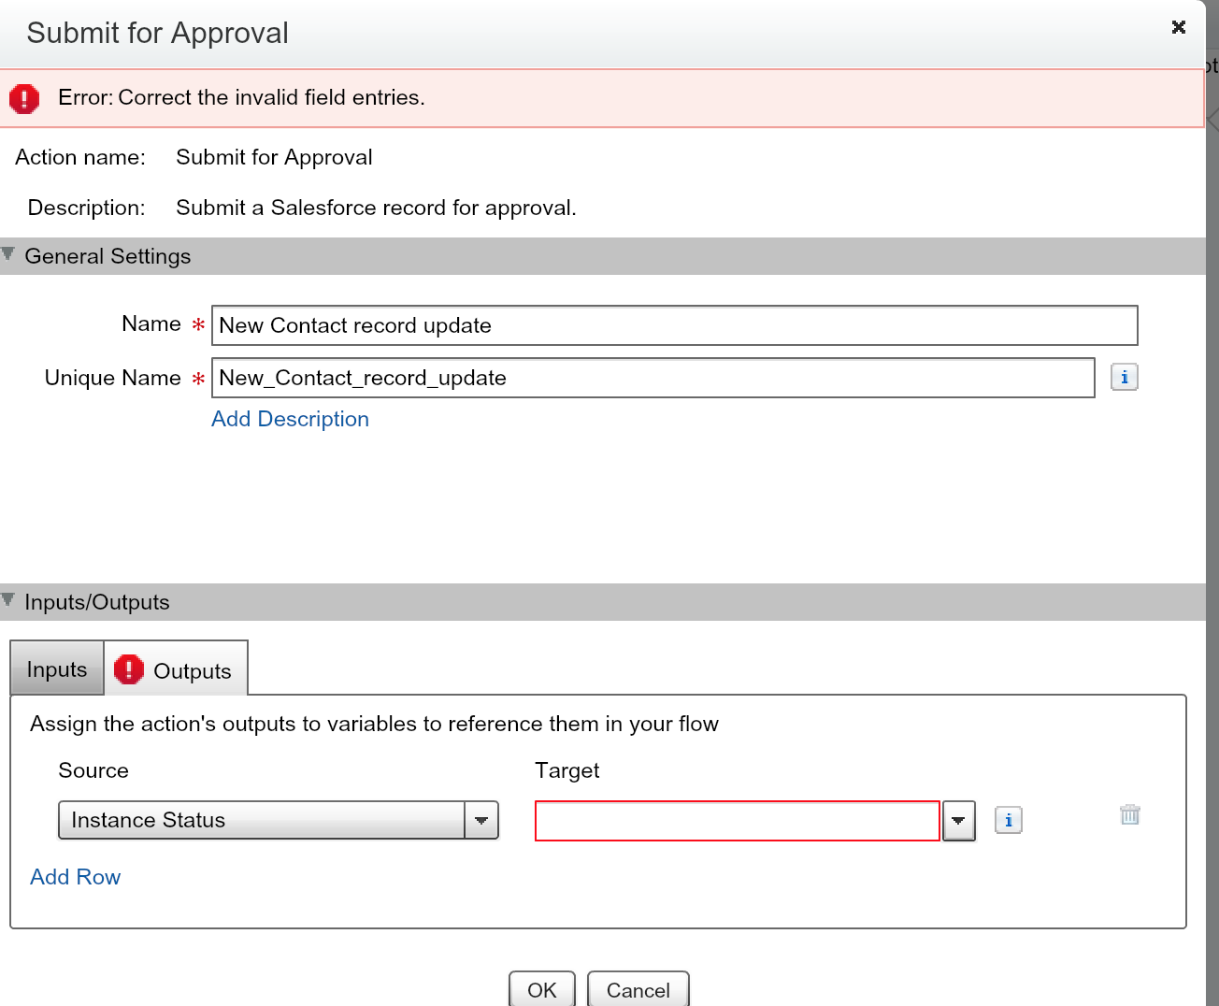The image size is (1219, 1006).
Task: Click the info icon beside Unique Name
Action: pos(1124,378)
